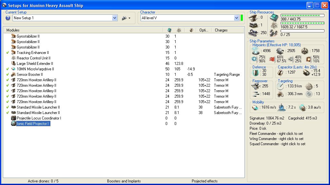Select the Reactor Control Unit II module icon
The image size is (330, 185).
pyautogui.click(x=14, y=58)
